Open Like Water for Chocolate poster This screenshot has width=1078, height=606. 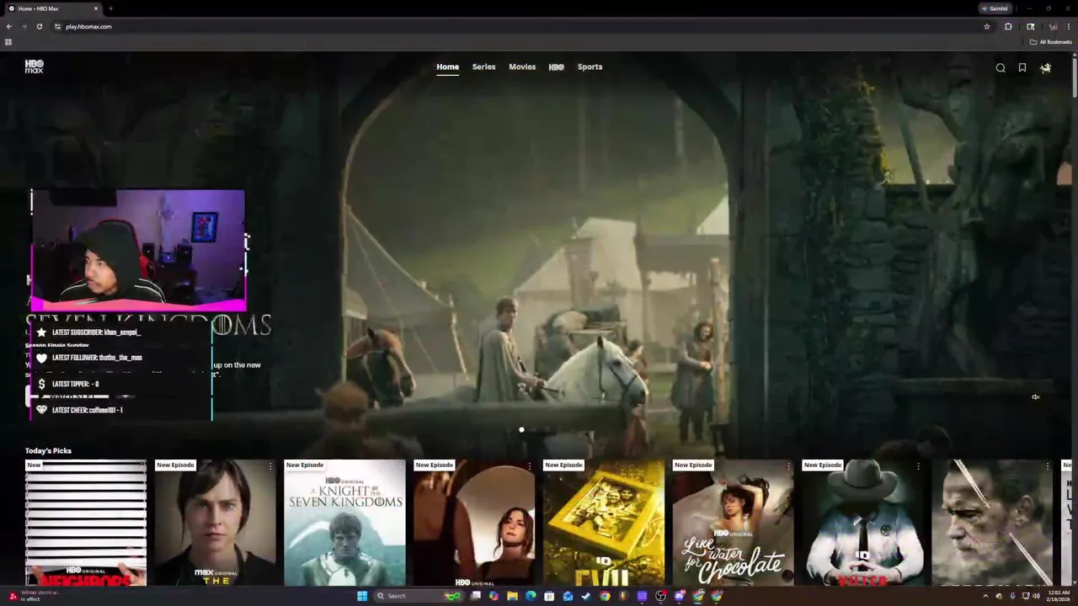(733, 523)
